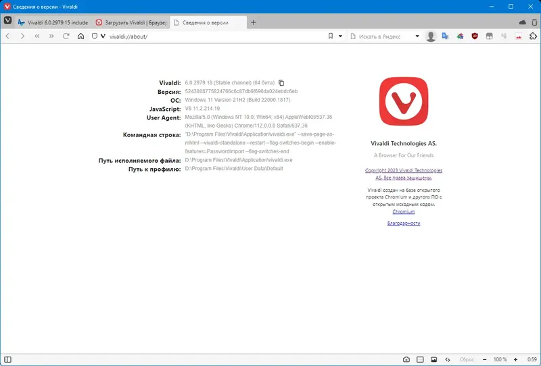Select the executable path ending in vivaldi.exe
The image size is (541, 366).
(x=239, y=160)
